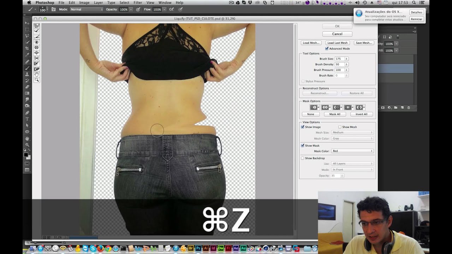Click the Mask All button

335,114
